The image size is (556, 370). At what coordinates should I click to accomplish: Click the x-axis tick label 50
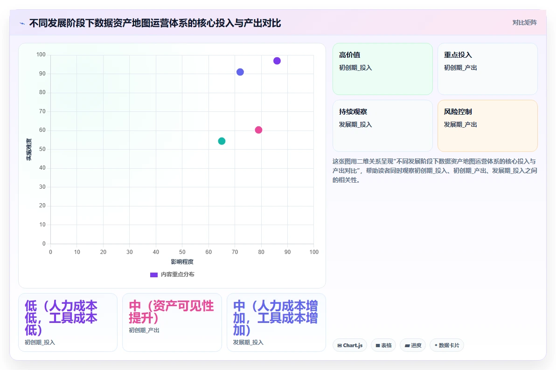pos(182,252)
